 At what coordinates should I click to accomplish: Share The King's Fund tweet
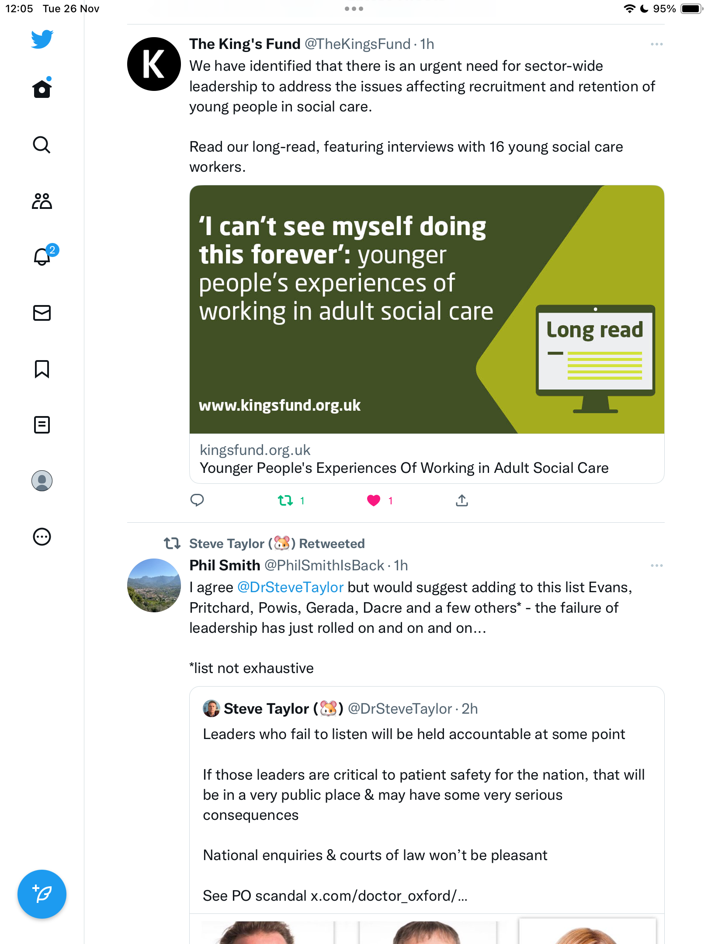[x=462, y=500]
